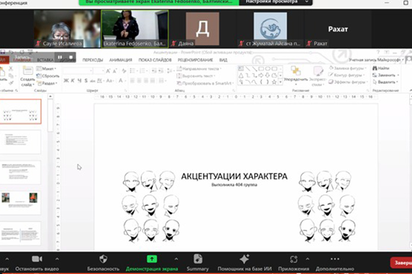Click the Find (Найти) button in ribbon
This screenshot has width=412, height=274.
pos(382,68)
